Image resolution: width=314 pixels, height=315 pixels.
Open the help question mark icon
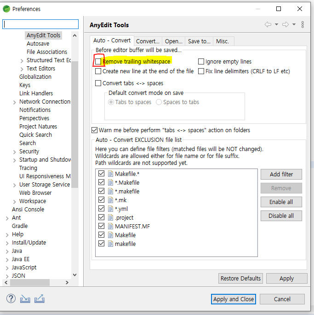click(x=11, y=298)
